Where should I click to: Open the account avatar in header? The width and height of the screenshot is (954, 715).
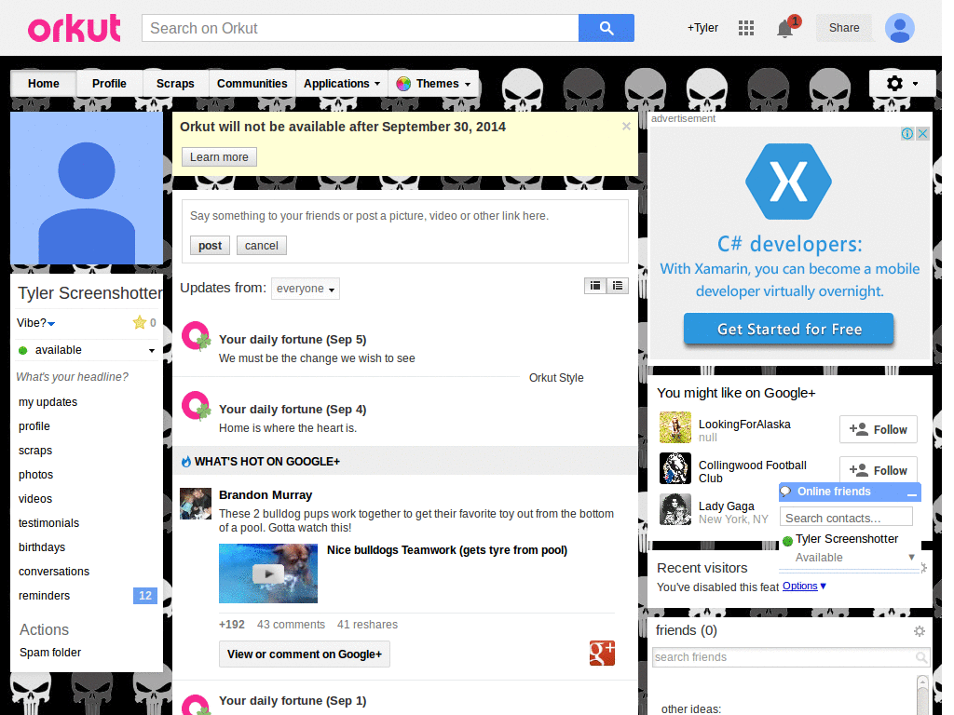click(900, 28)
